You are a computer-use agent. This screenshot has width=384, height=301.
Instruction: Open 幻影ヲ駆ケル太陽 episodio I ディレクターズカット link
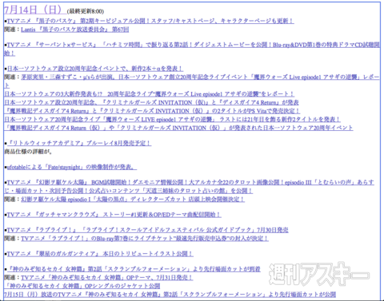[133, 199]
